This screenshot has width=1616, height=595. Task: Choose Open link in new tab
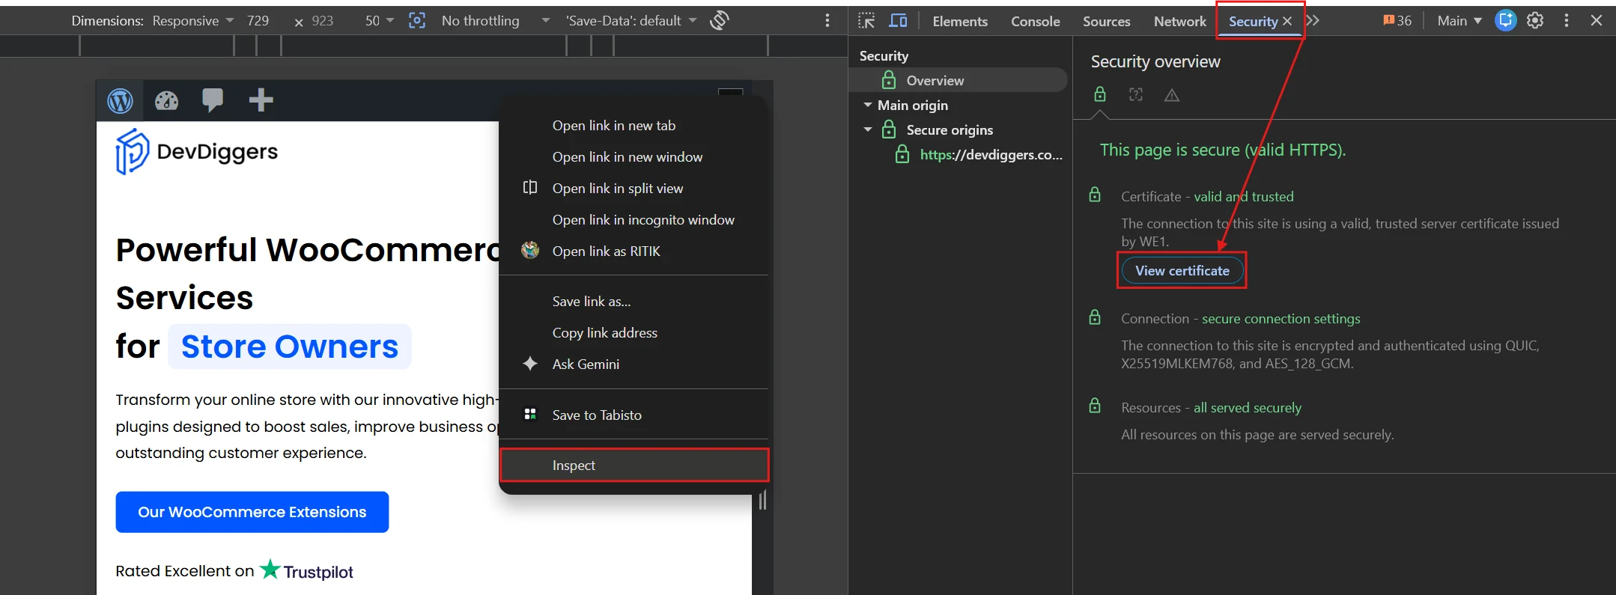pyautogui.click(x=634, y=126)
